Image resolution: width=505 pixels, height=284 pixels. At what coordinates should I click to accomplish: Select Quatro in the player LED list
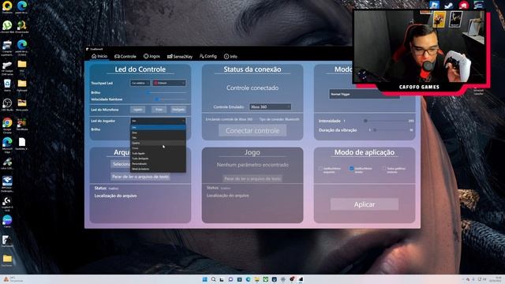click(x=158, y=143)
